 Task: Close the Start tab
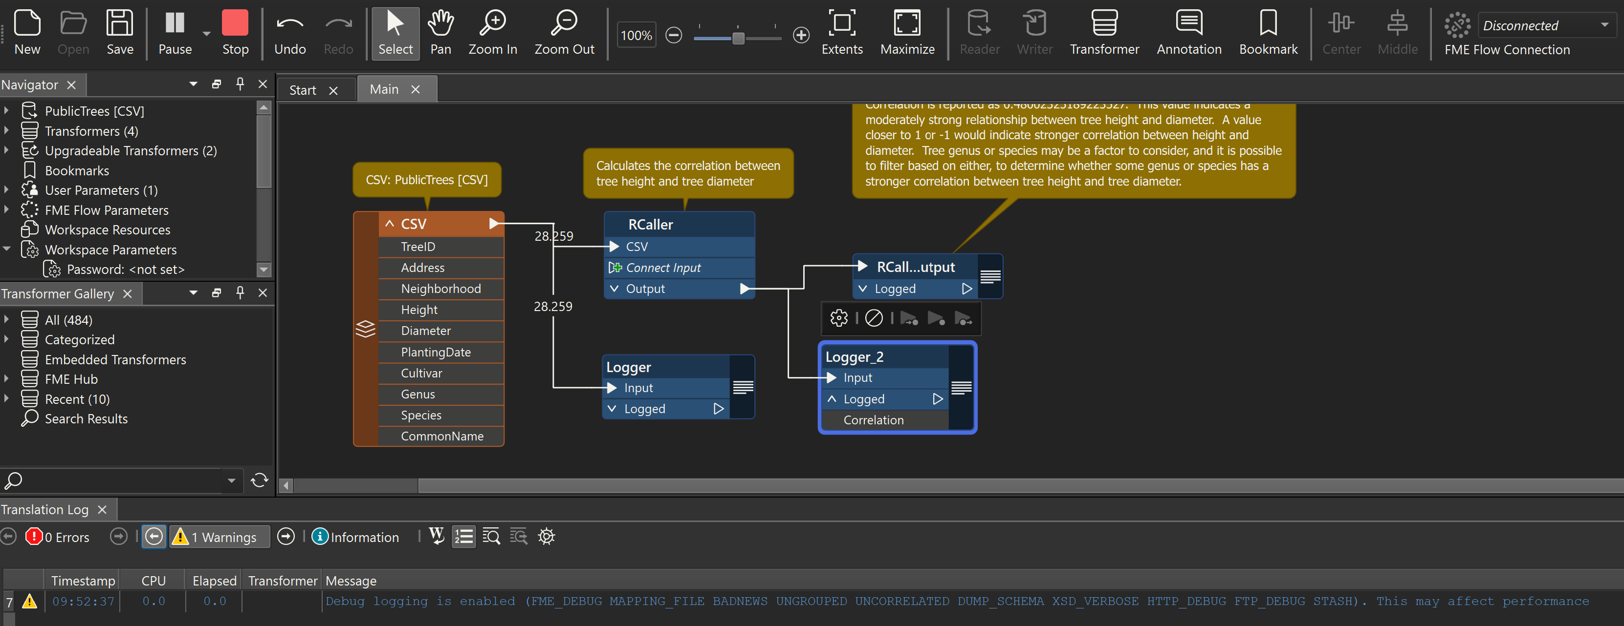[x=333, y=91]
